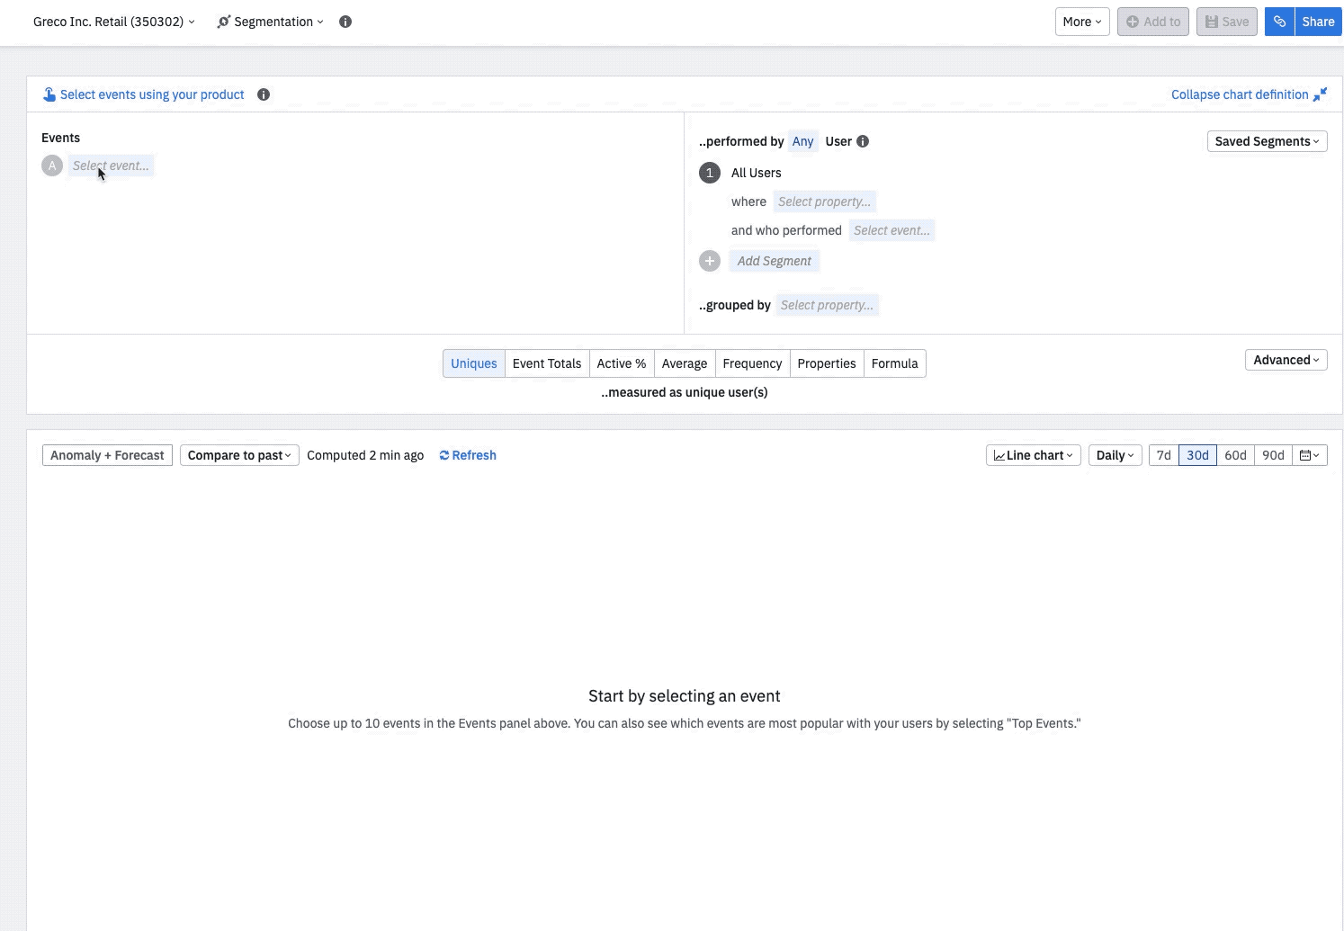Open the Compare to past dropdown
The height and width of the screenshot is (931, 1344).
point(238,455)
